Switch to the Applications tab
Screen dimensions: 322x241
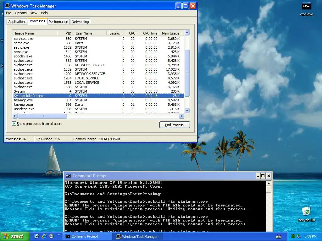(x=17, y=22)
